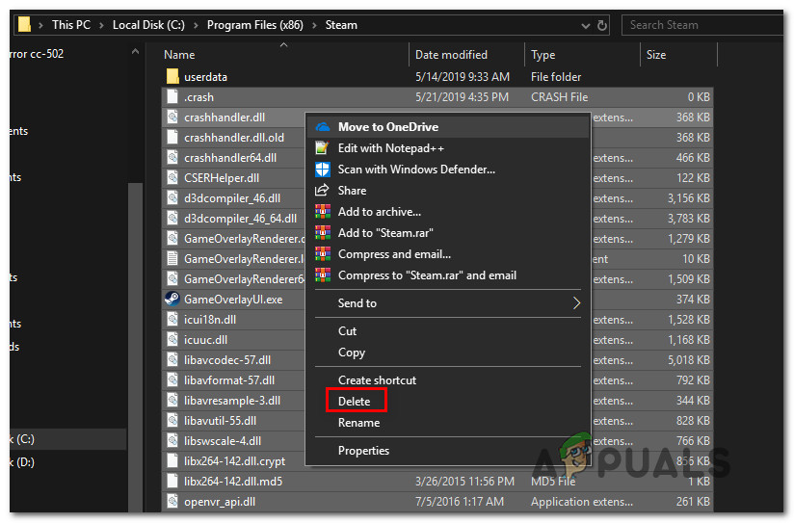Open the address bar history dropdown

[x=585, y=25]
